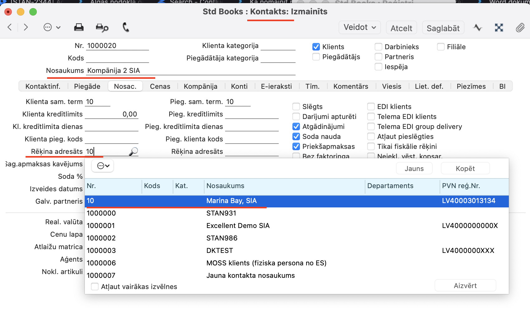Click the printer icon in toolbar
The image size is (530, 332).
click(x=79, y=27)
